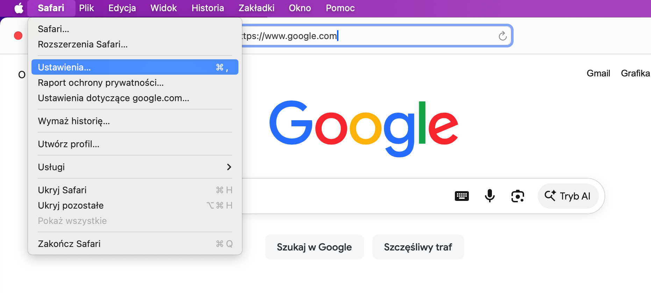Expand the Usługi submenu

(135, 167)
